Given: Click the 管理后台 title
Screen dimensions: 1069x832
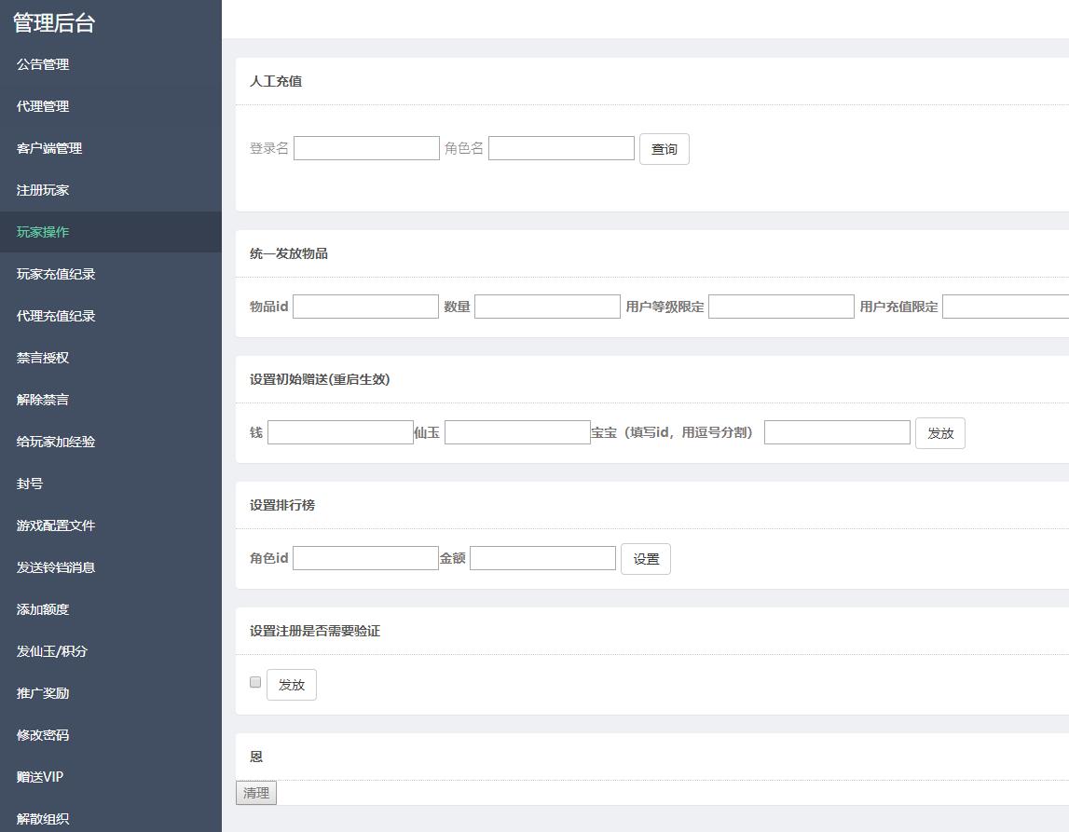Looking at the screenshot, I should tap(54, 22).
